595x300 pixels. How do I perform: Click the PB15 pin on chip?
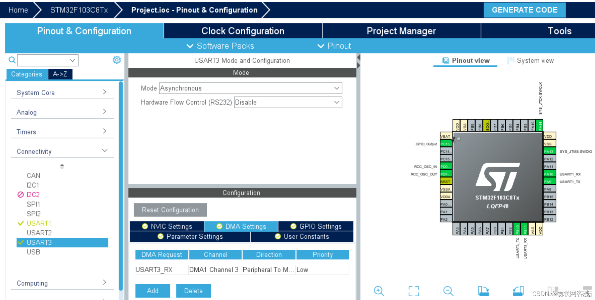pos(549,197)
